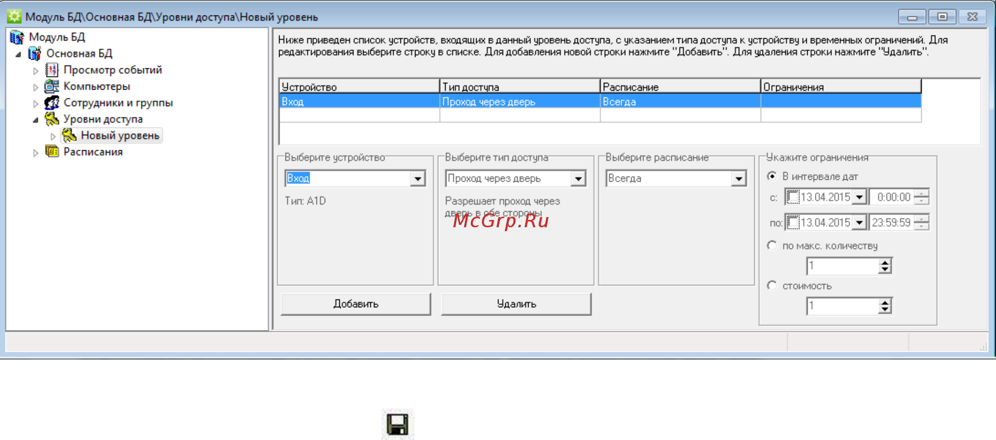
Task: Open the по: end date picker dropdown
Action: [x=860, y=222]
